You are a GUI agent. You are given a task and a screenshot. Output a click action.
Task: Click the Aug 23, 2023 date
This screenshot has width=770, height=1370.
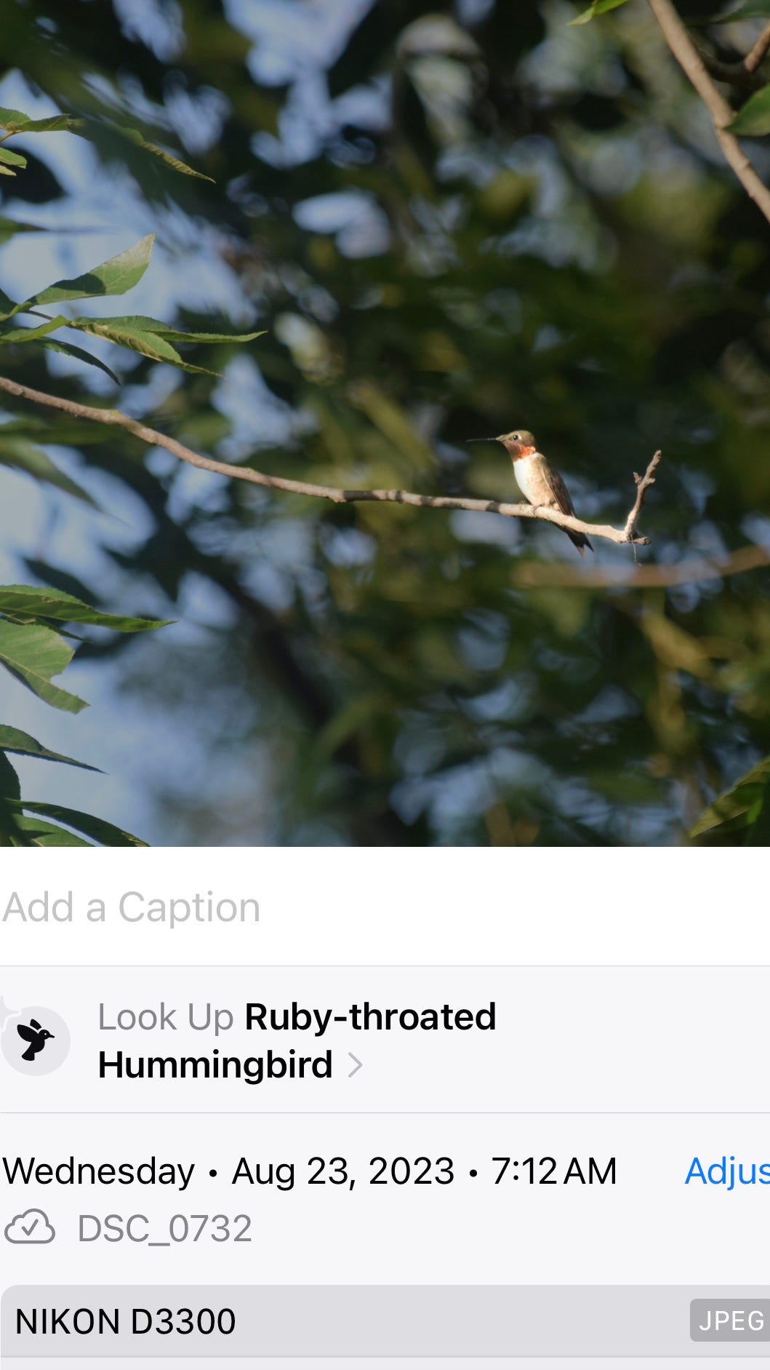tap(342, 1171)
